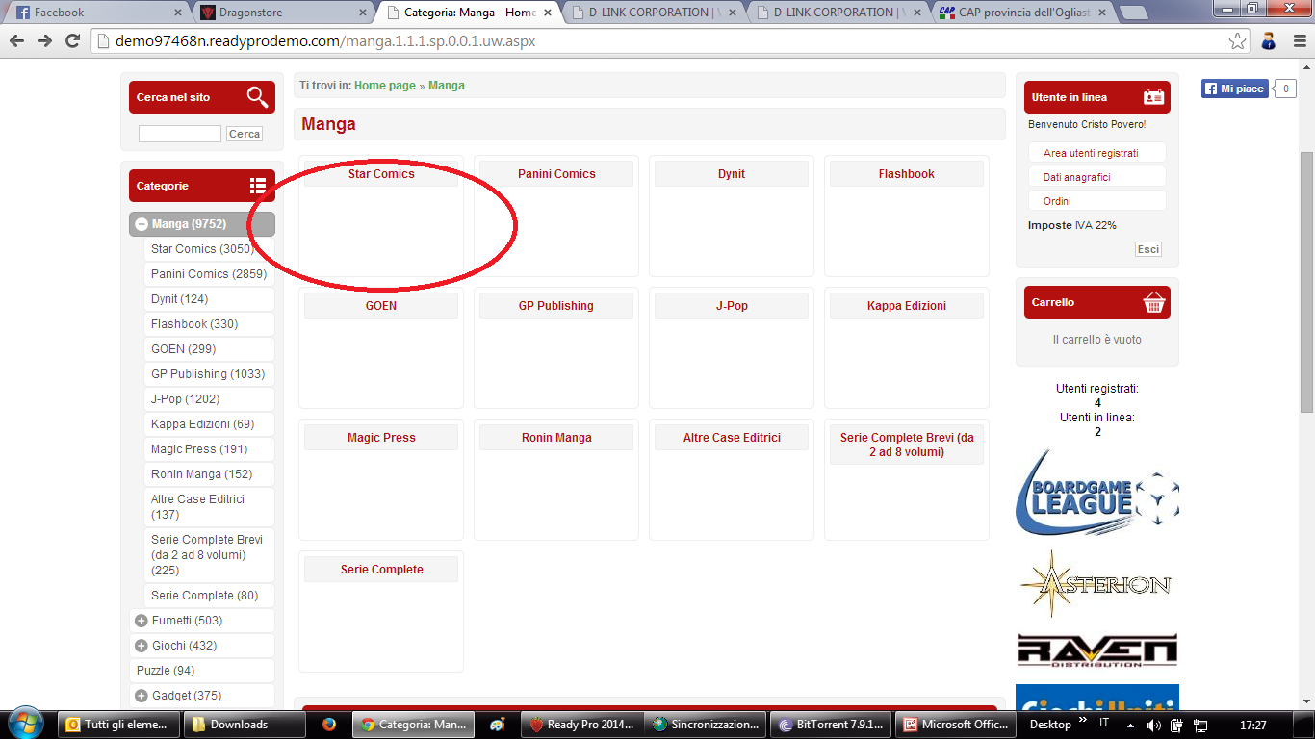
Task: Click the user card icon in Utente in linea
Action: (1153, 97)
